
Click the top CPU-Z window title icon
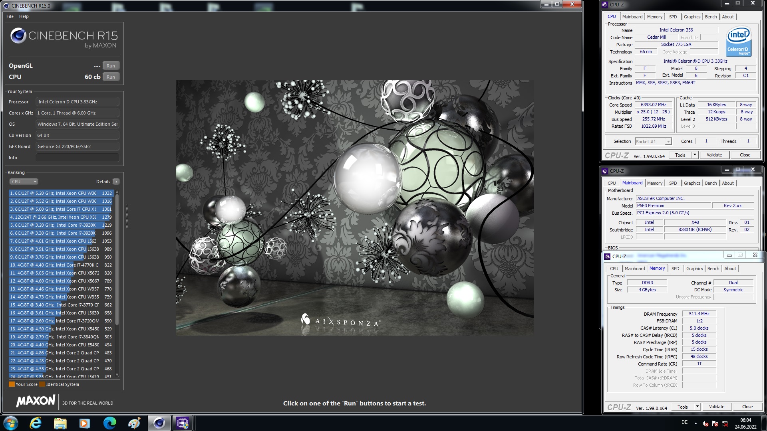(605, 5)
